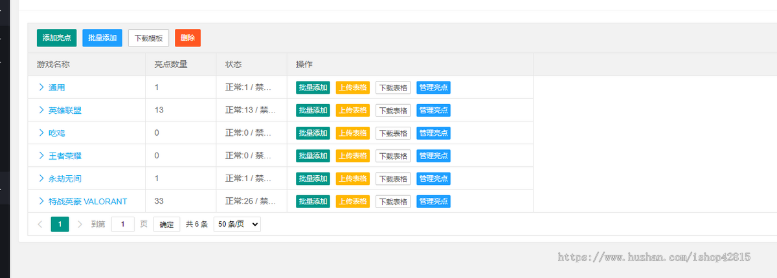777x278 pixels.
Task: Open the 通用 game name link
Action: click(57, 87)
